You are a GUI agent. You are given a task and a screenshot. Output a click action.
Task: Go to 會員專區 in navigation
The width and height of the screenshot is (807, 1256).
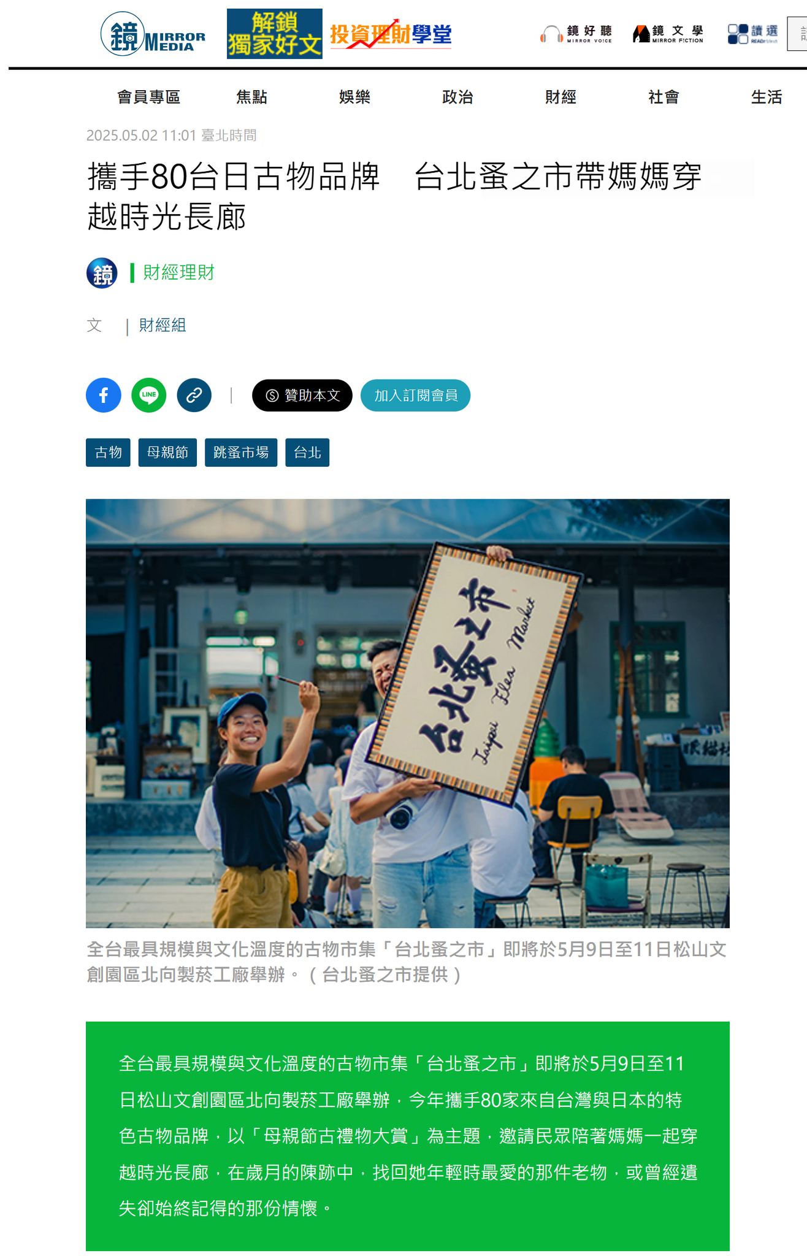[x=149, y=97]
